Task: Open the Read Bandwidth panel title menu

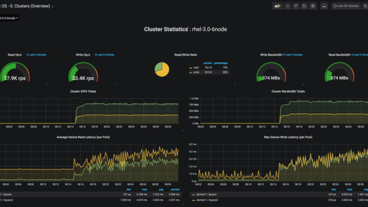Action: click(x=339, y=55)
